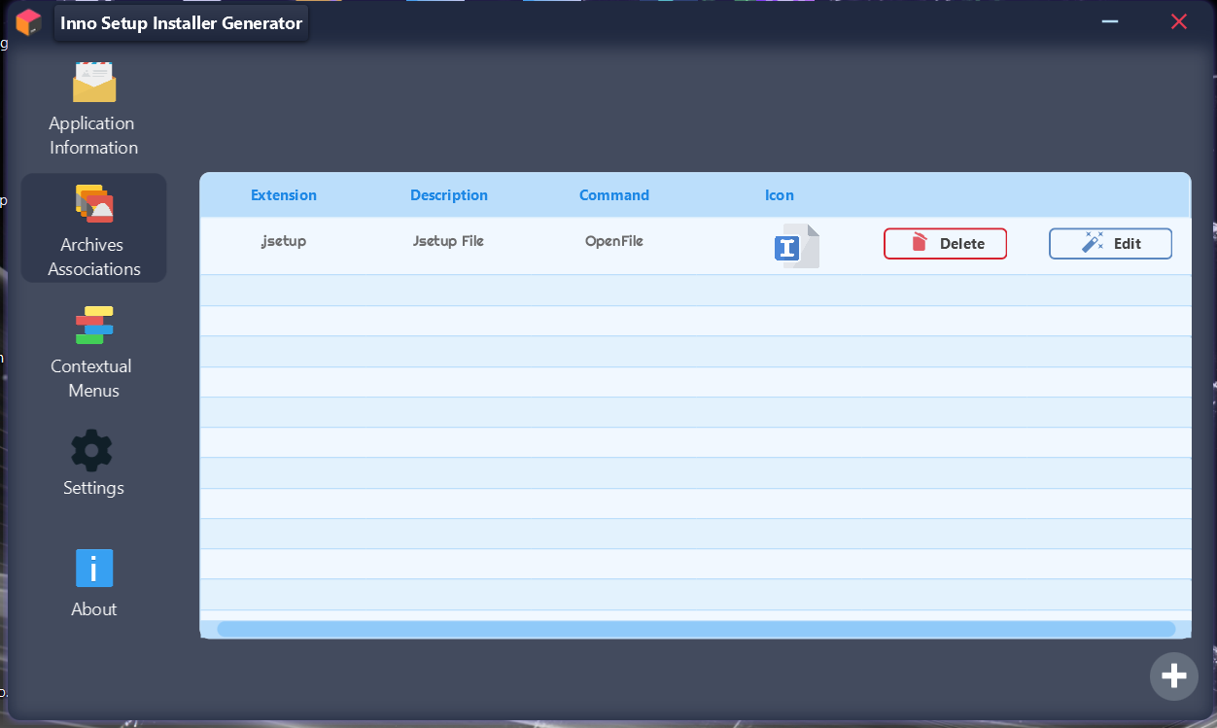The image size is (1217, 728).
Task: Select the jsetup extension cell
Action: 284,241
